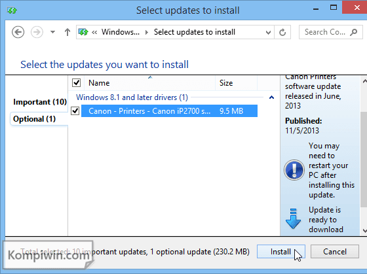Sort by the Name column header
367x274 pixels.
[x=150, y=83]
